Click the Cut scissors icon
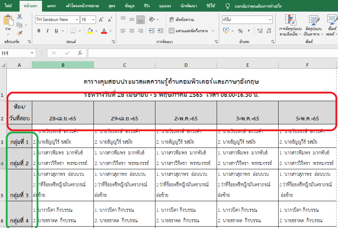The height and width of the screenshot is (228, 338). coord(20,17)
